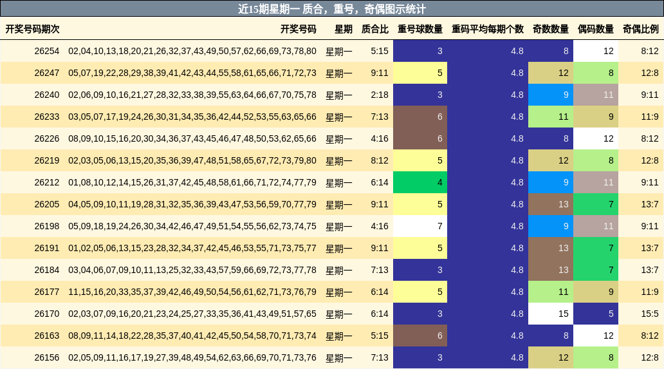
Task: Click the 奇偶比例 column header
Action: tap(641, 29)
